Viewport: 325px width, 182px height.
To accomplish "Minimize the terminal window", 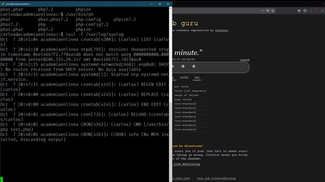I will click(152, 4).
